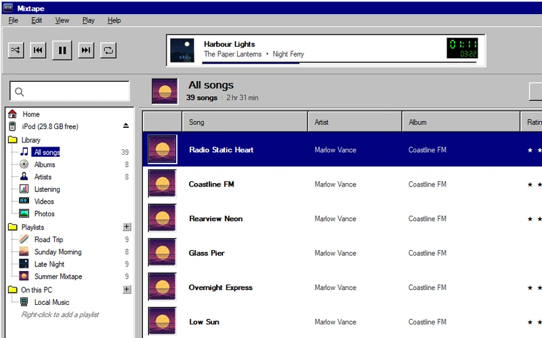Click the red house Home icon
Image resolution: width=542 pixels, height=338 pixels.
pyautogui.click(x=12, y=114)
